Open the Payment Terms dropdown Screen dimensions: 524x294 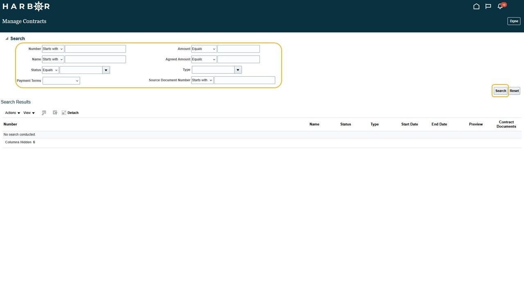pos(61,81)
